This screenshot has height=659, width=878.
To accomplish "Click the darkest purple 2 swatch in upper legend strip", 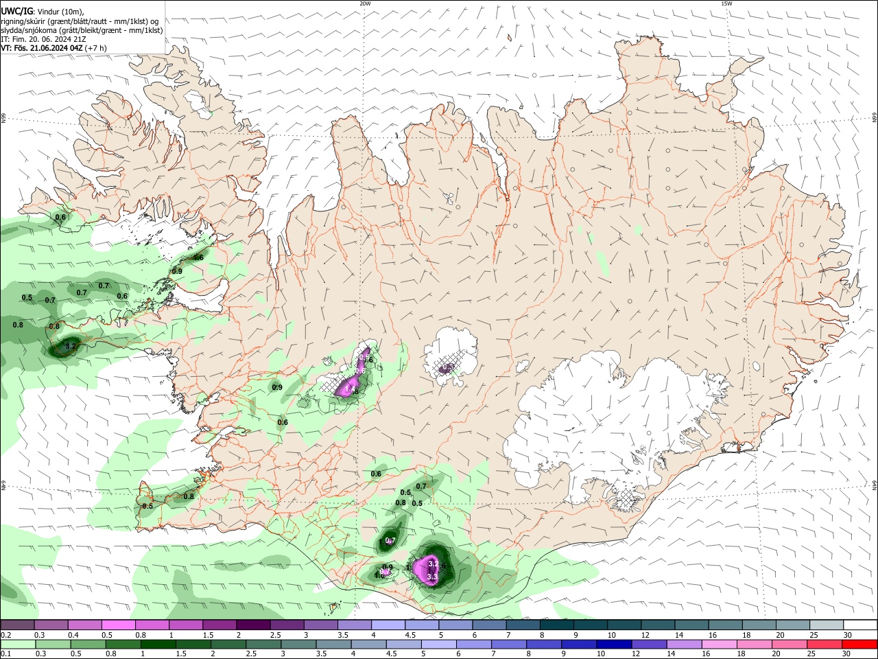I will click(252, 625).
